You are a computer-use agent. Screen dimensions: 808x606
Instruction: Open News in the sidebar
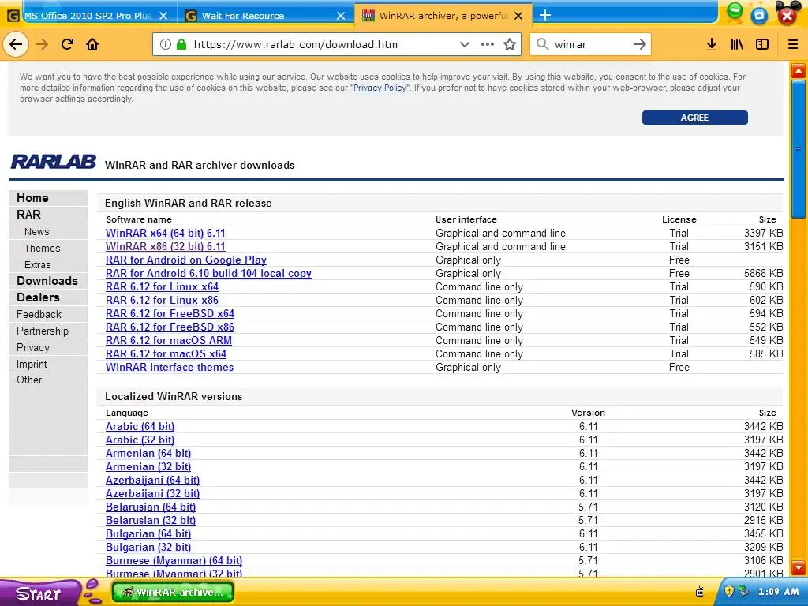(36, 232)
